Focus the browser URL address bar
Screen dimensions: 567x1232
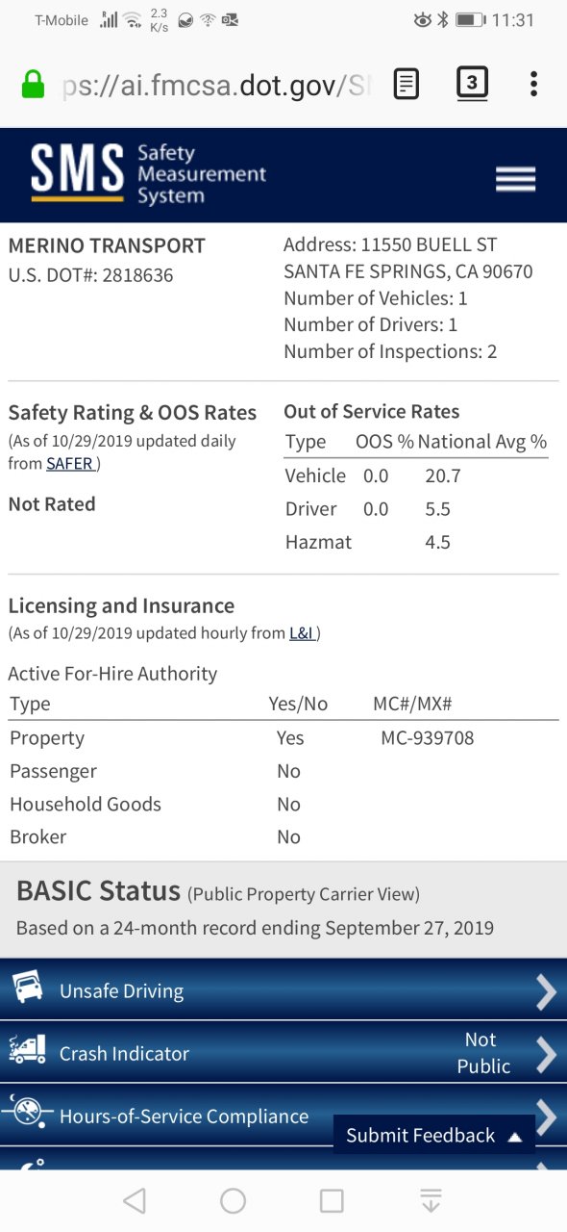pyautogui.click(x=216, y=85)
